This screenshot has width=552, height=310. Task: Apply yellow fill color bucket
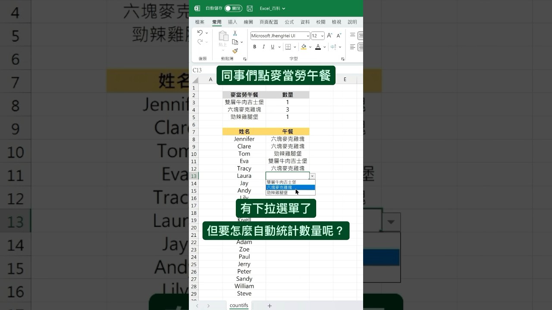304,47
